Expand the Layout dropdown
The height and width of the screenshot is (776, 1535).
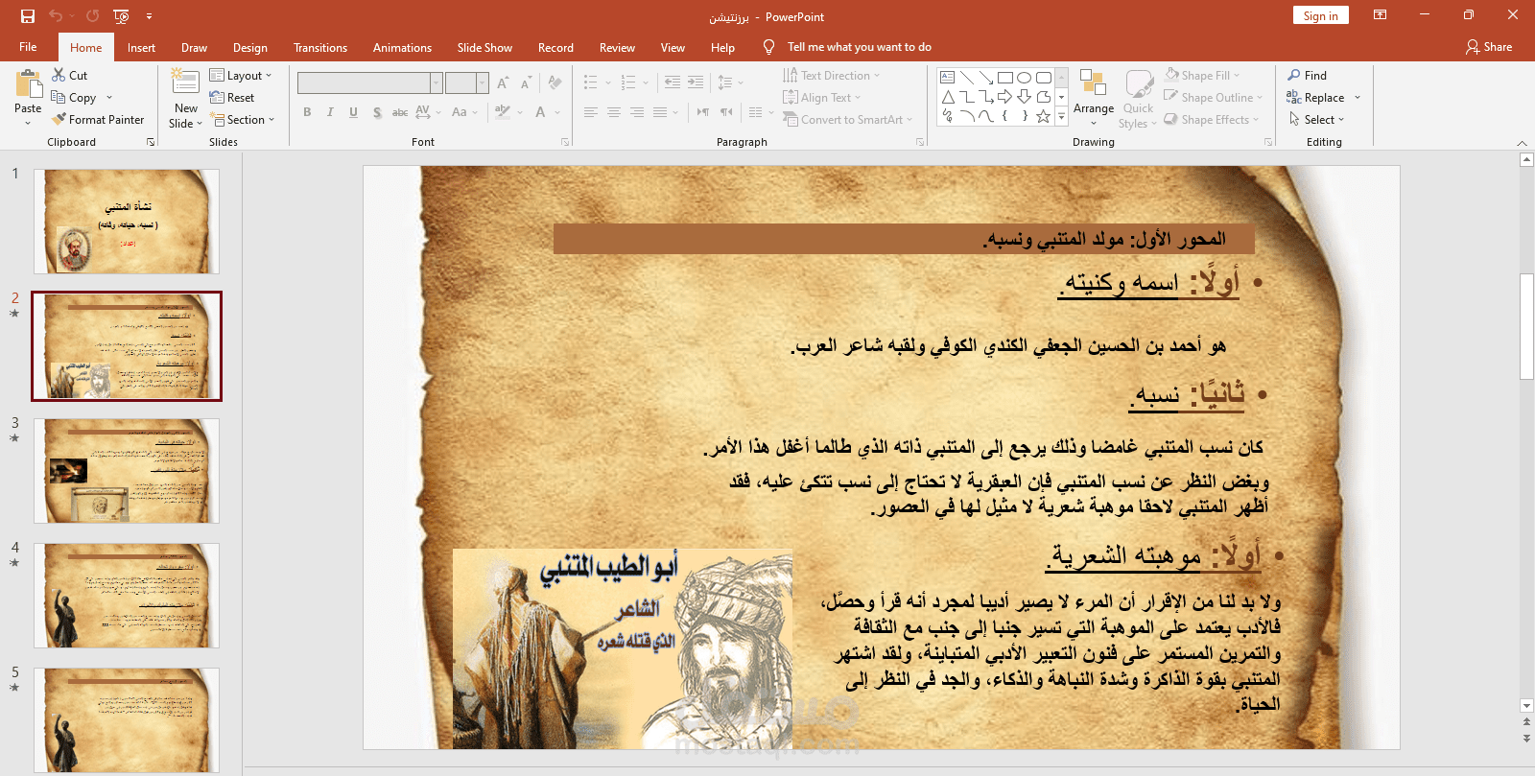pos(241,75)
